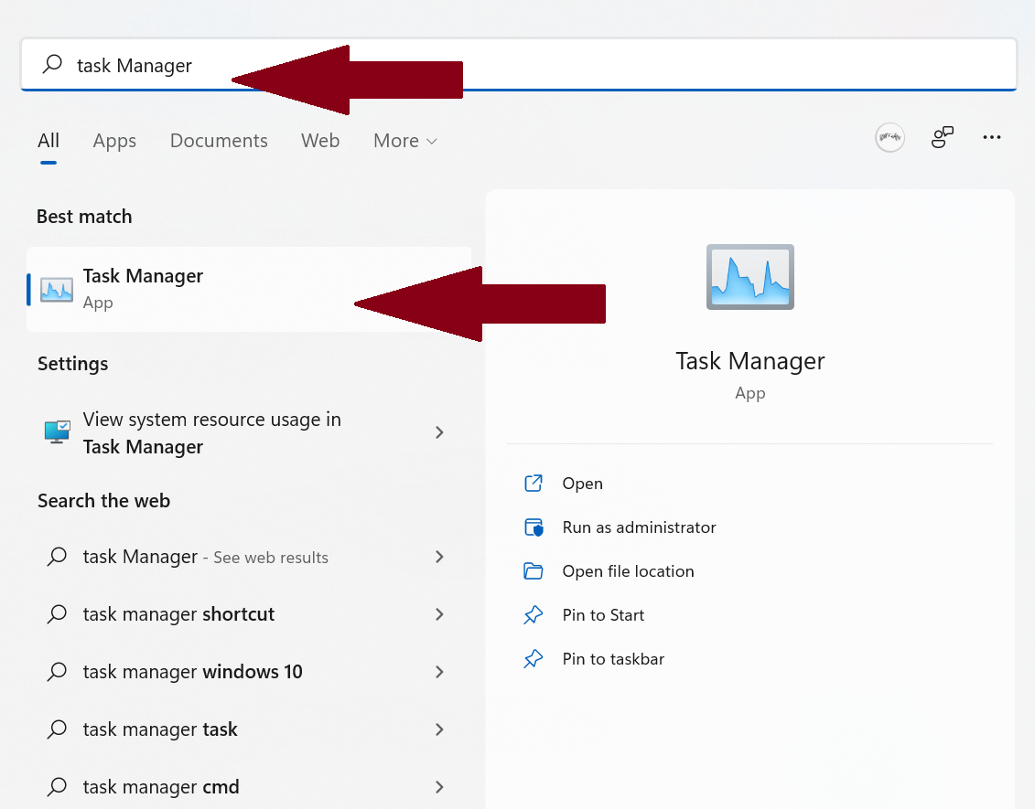The image size is (1035, 809).
Task: Select 'task Manager - See web results'
Action: (249, 557)
